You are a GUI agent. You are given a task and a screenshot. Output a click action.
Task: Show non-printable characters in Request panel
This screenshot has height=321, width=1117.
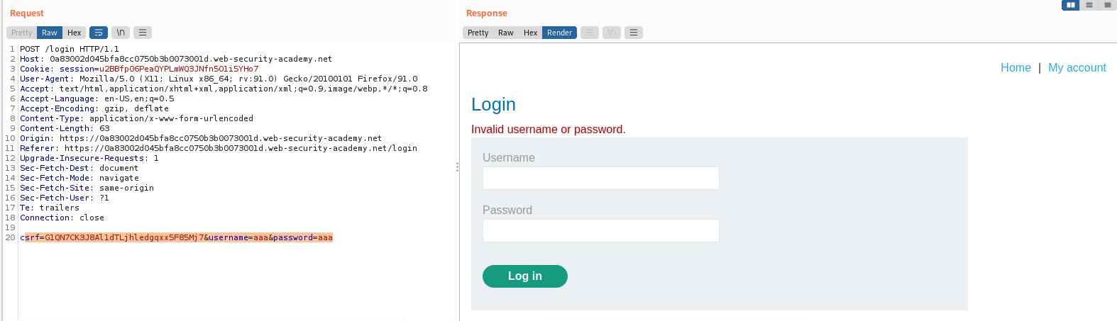click(x=121, y=33)
